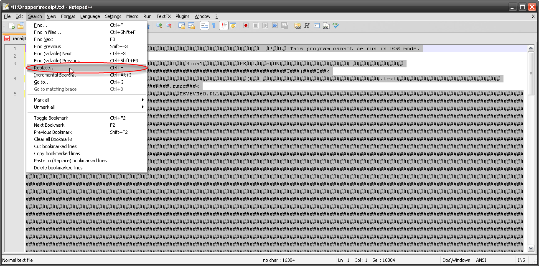Click the italic H toolbar icon
539x266 pixels.
[x=307, y=26]
